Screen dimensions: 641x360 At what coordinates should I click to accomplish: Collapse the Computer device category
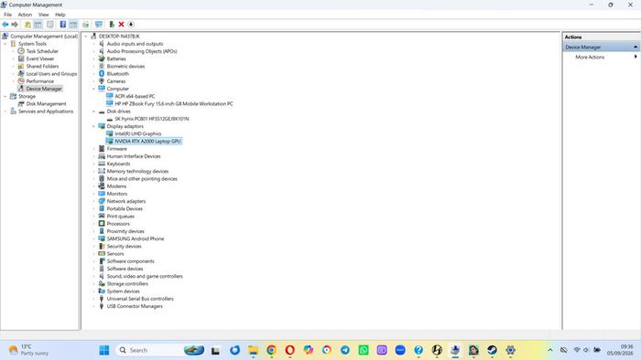coord(93,89)
